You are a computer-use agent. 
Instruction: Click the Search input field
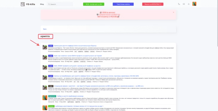point(60,4)
